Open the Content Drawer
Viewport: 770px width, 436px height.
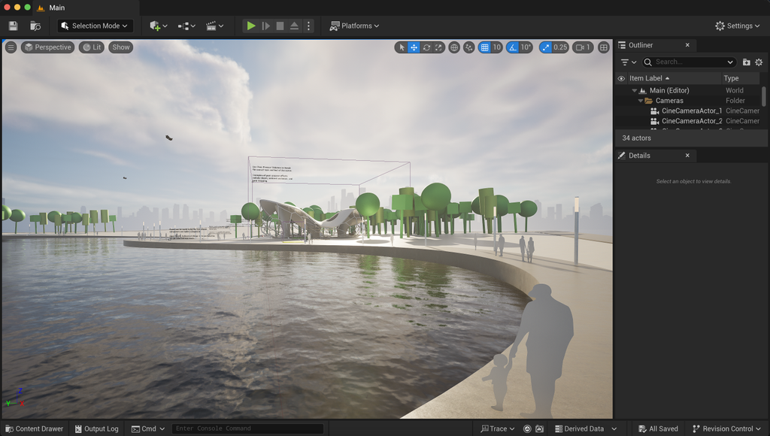pyautogui.click(x=34, y=428)
